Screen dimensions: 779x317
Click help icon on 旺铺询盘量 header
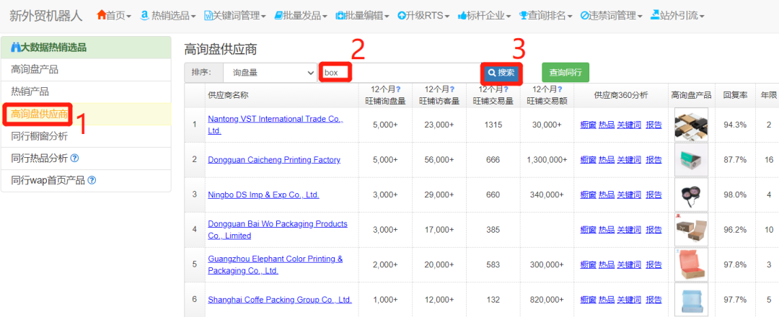pyautogui.click(x=398, y=89)
